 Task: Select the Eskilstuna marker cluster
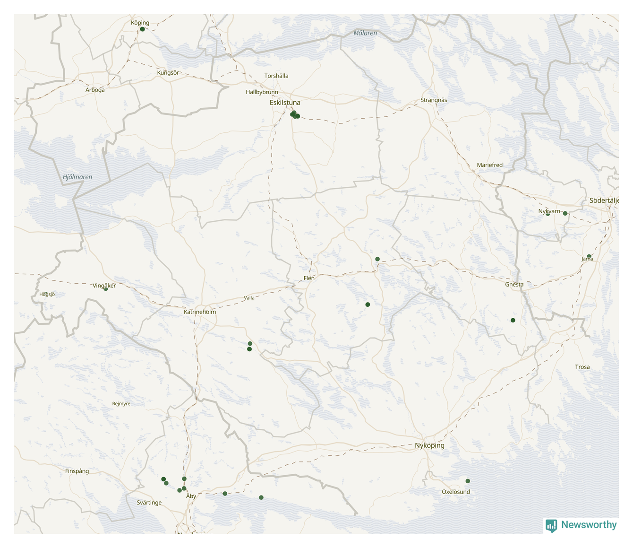tap(295, 114)
